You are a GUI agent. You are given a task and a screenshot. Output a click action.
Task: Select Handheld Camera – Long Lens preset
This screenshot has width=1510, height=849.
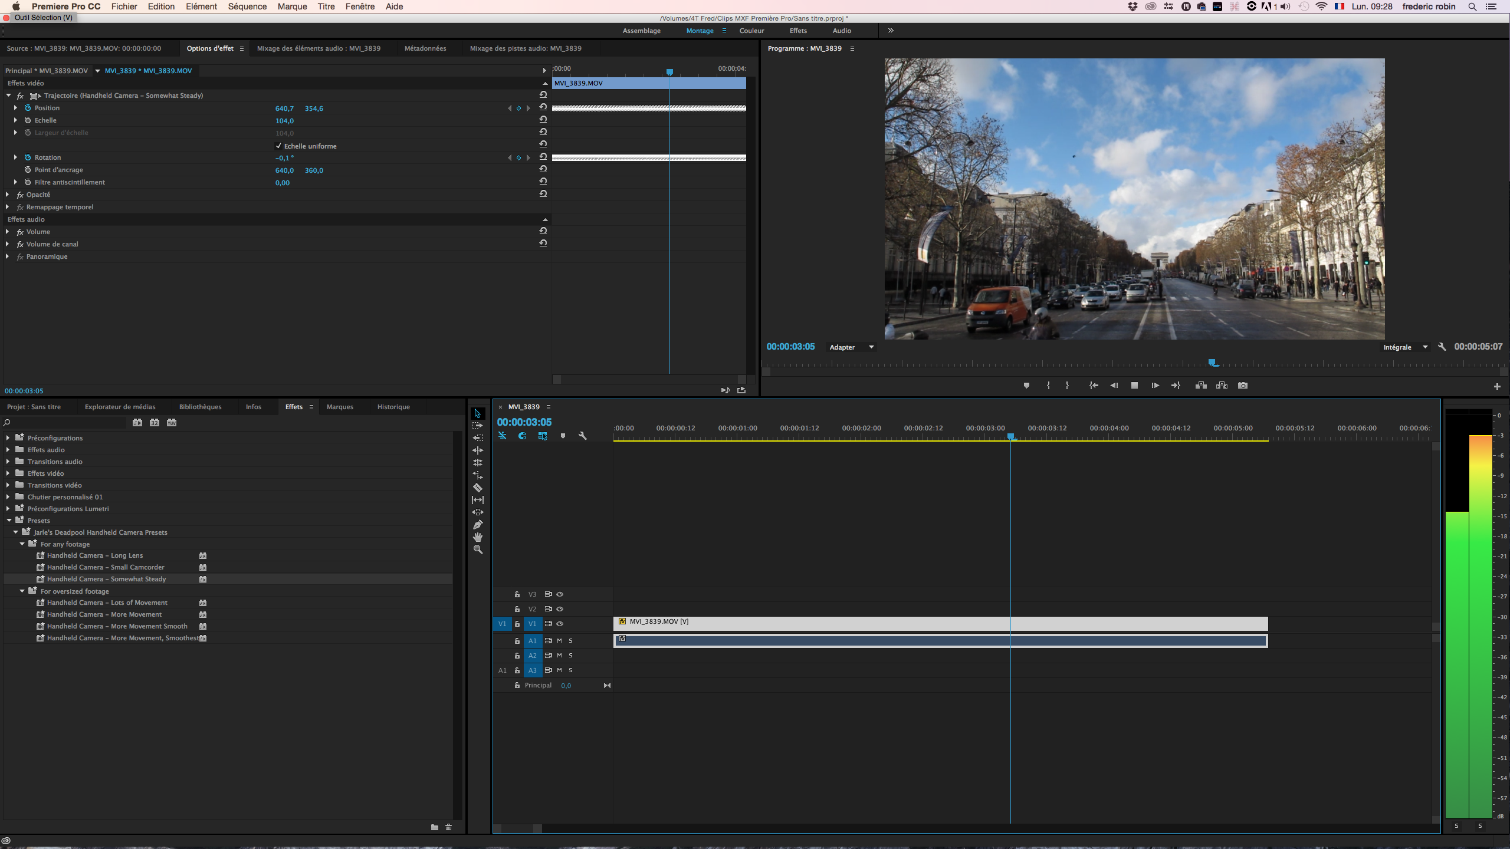[x=94, y=555]
